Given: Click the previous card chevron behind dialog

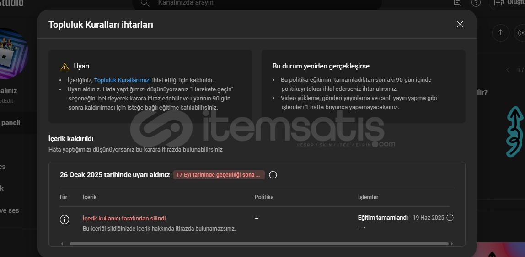Looking at the screenshot, I should point(508,70).
